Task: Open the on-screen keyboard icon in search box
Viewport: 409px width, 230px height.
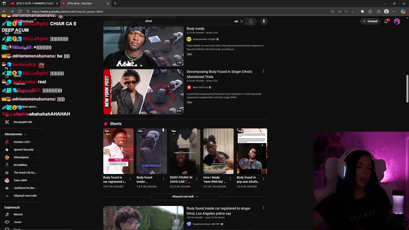Action: [236, 21]
